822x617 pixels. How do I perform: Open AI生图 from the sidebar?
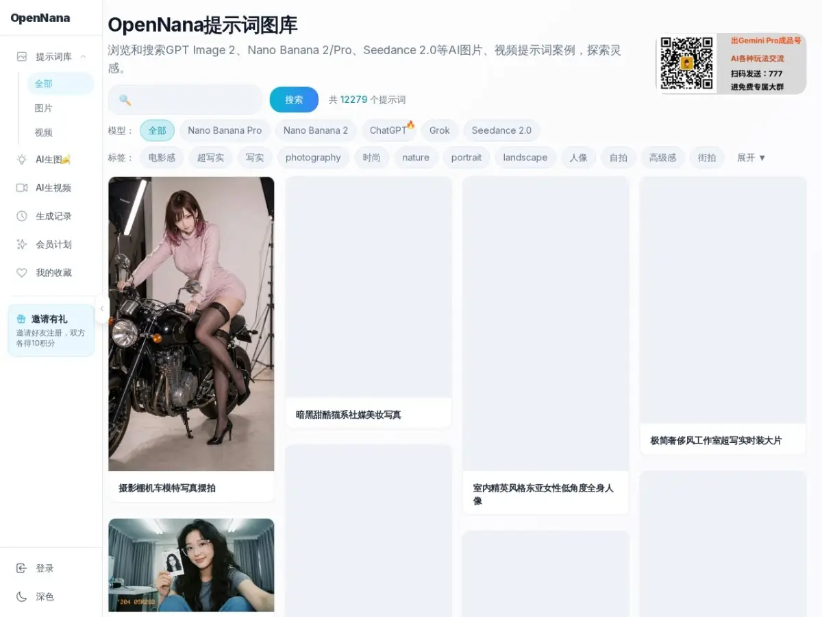point(51,160)
